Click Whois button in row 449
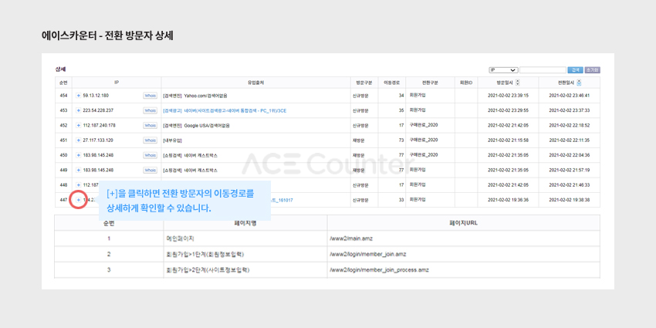 150,171
